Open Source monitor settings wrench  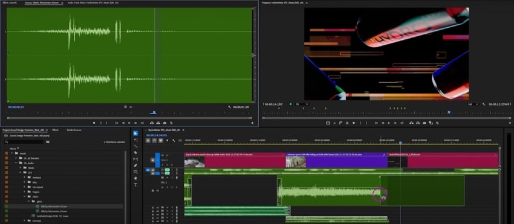coord(229,107)
